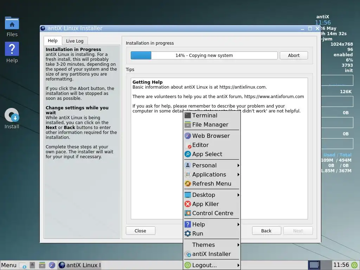The height and width of the screenshot is (270, 360).
Task: Click the greyed Next button
Action: coord(298,231)
